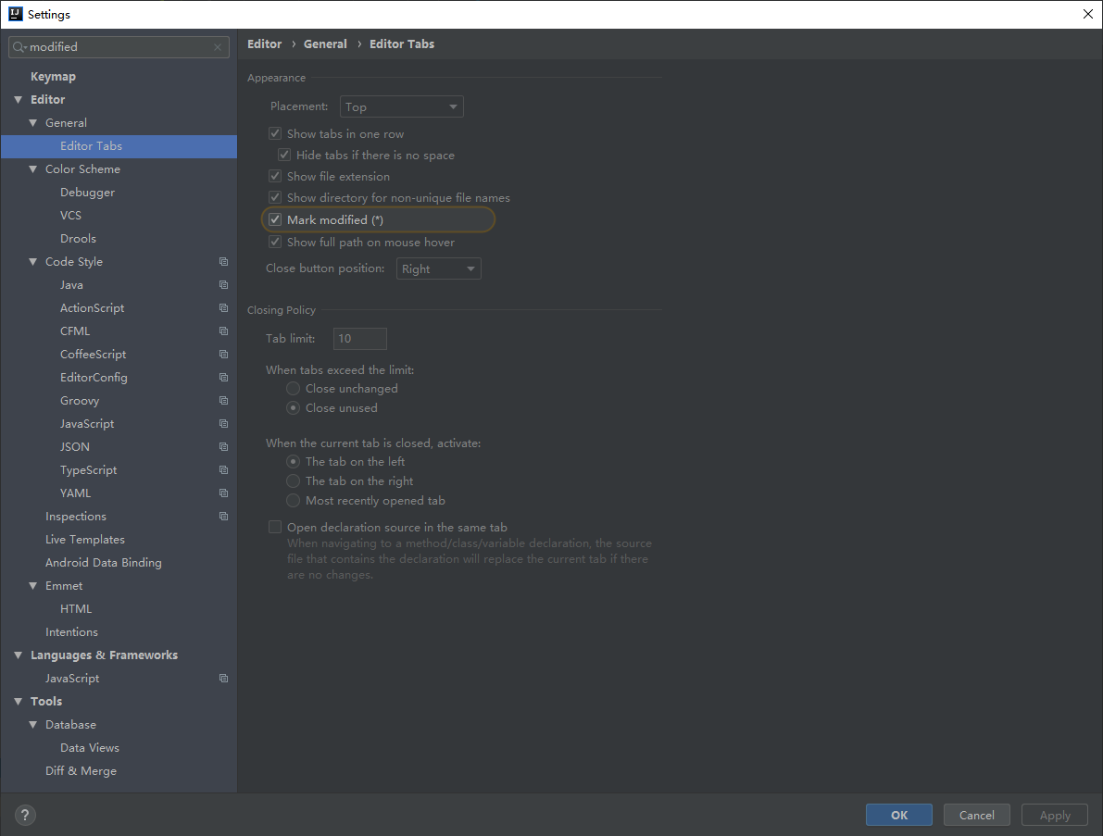Click the IntelliJ logo in the title bar
The height and width of the screenshot is (836, 1103).
(16, 14)
